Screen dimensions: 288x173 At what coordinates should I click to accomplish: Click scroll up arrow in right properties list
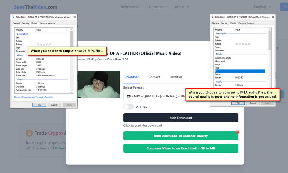(270, 29)
